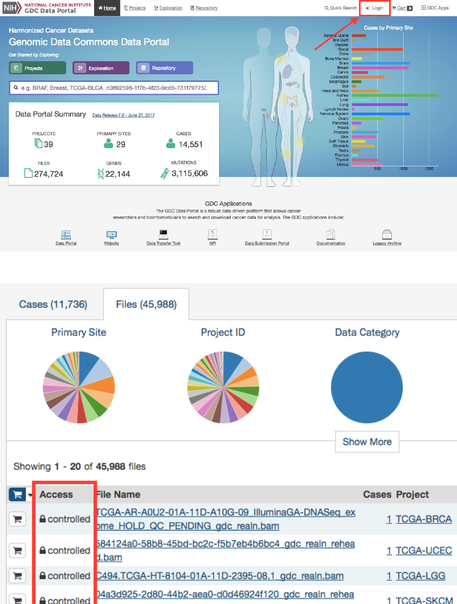This screenshot has width=457, height=604.
Task: Open Repository in top navigation
Action: point(204,8)
